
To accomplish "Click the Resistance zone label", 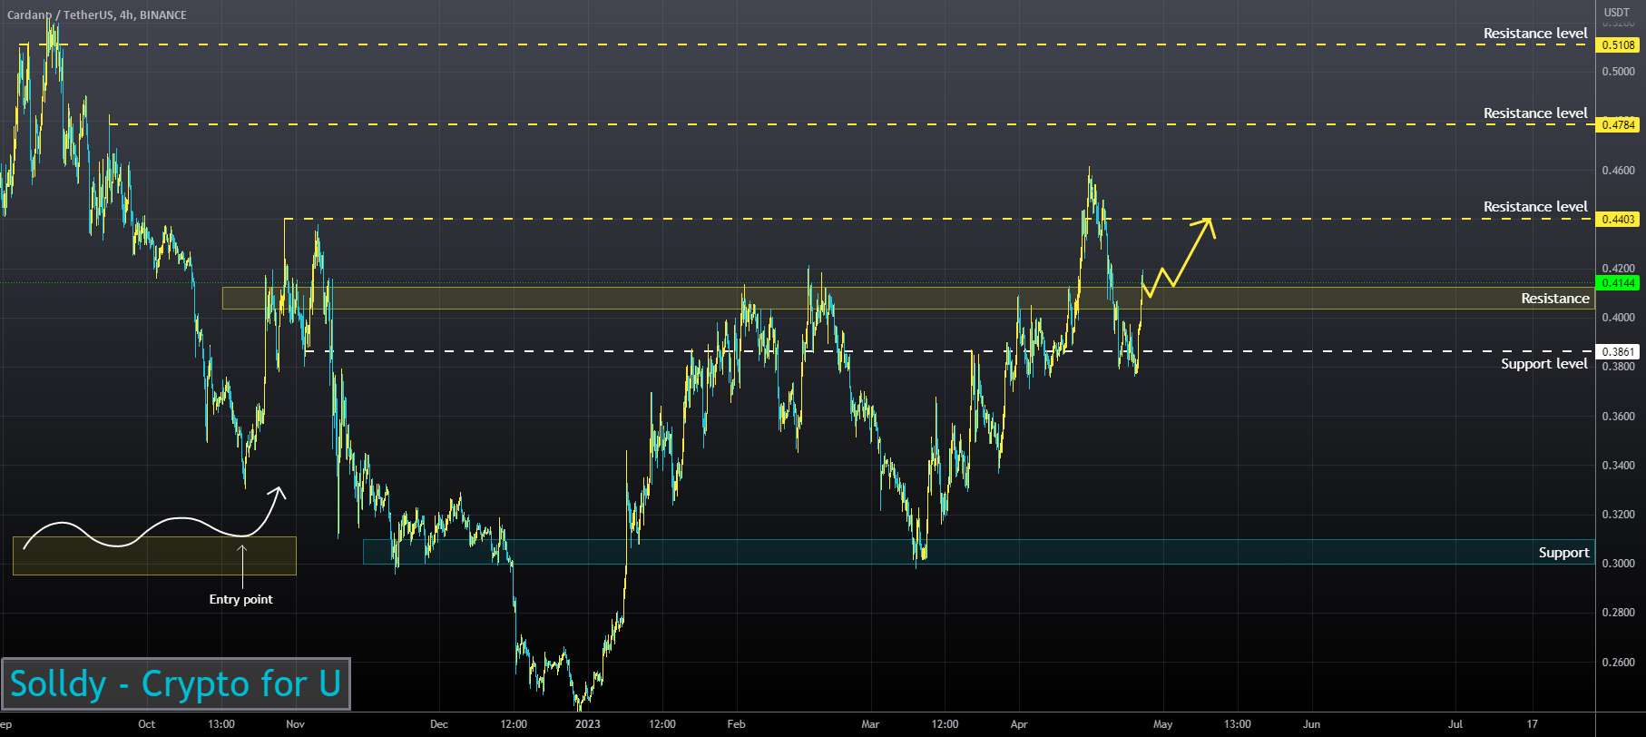I will pyautogui.click(x=1555, y=299).
